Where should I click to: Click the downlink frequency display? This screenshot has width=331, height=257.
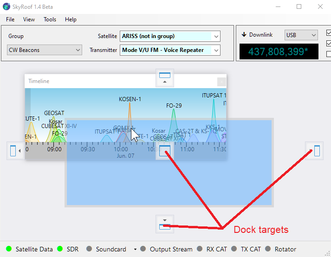click(x=279, y=51)
